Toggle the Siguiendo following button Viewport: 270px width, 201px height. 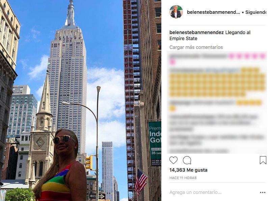point(256,12)
